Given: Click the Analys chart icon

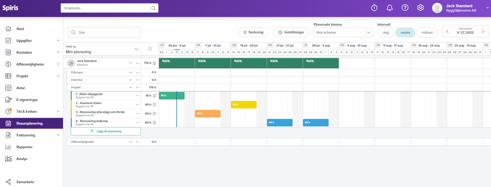Looking at the screenshot, I should pyautogui.click(x=8, y=159).
